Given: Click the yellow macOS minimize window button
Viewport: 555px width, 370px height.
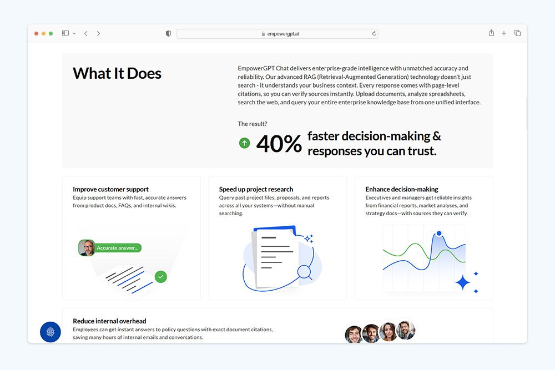Looking at the screenshot, I should (43, 34).
